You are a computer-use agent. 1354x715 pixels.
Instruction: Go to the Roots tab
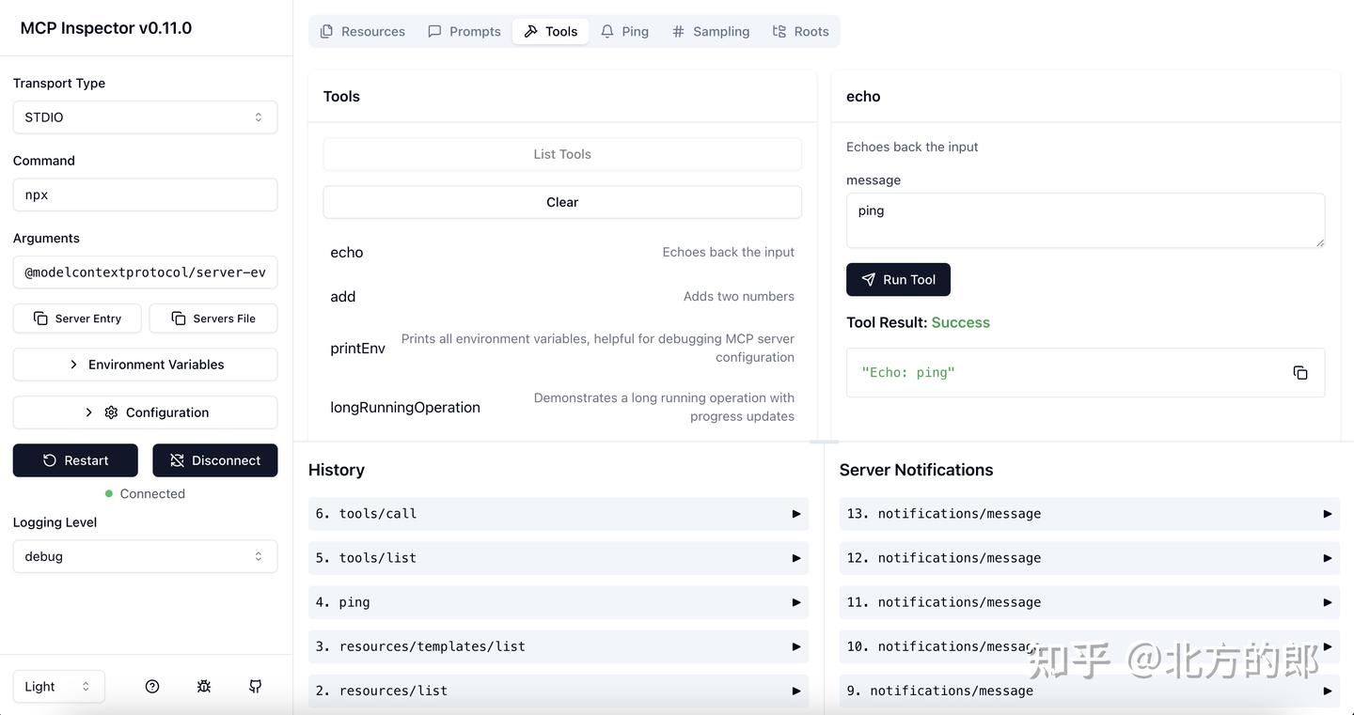pyautogui.click(x=800, y=31)
